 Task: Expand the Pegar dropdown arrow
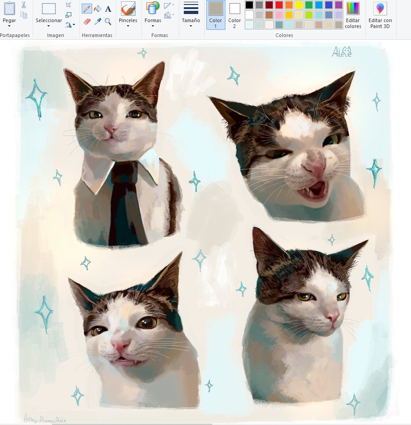pos(9,26)
